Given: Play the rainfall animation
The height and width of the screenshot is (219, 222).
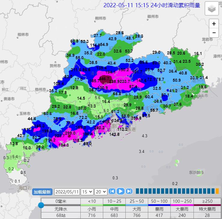Looking at the screenshot, I should [x=121, y=191].
